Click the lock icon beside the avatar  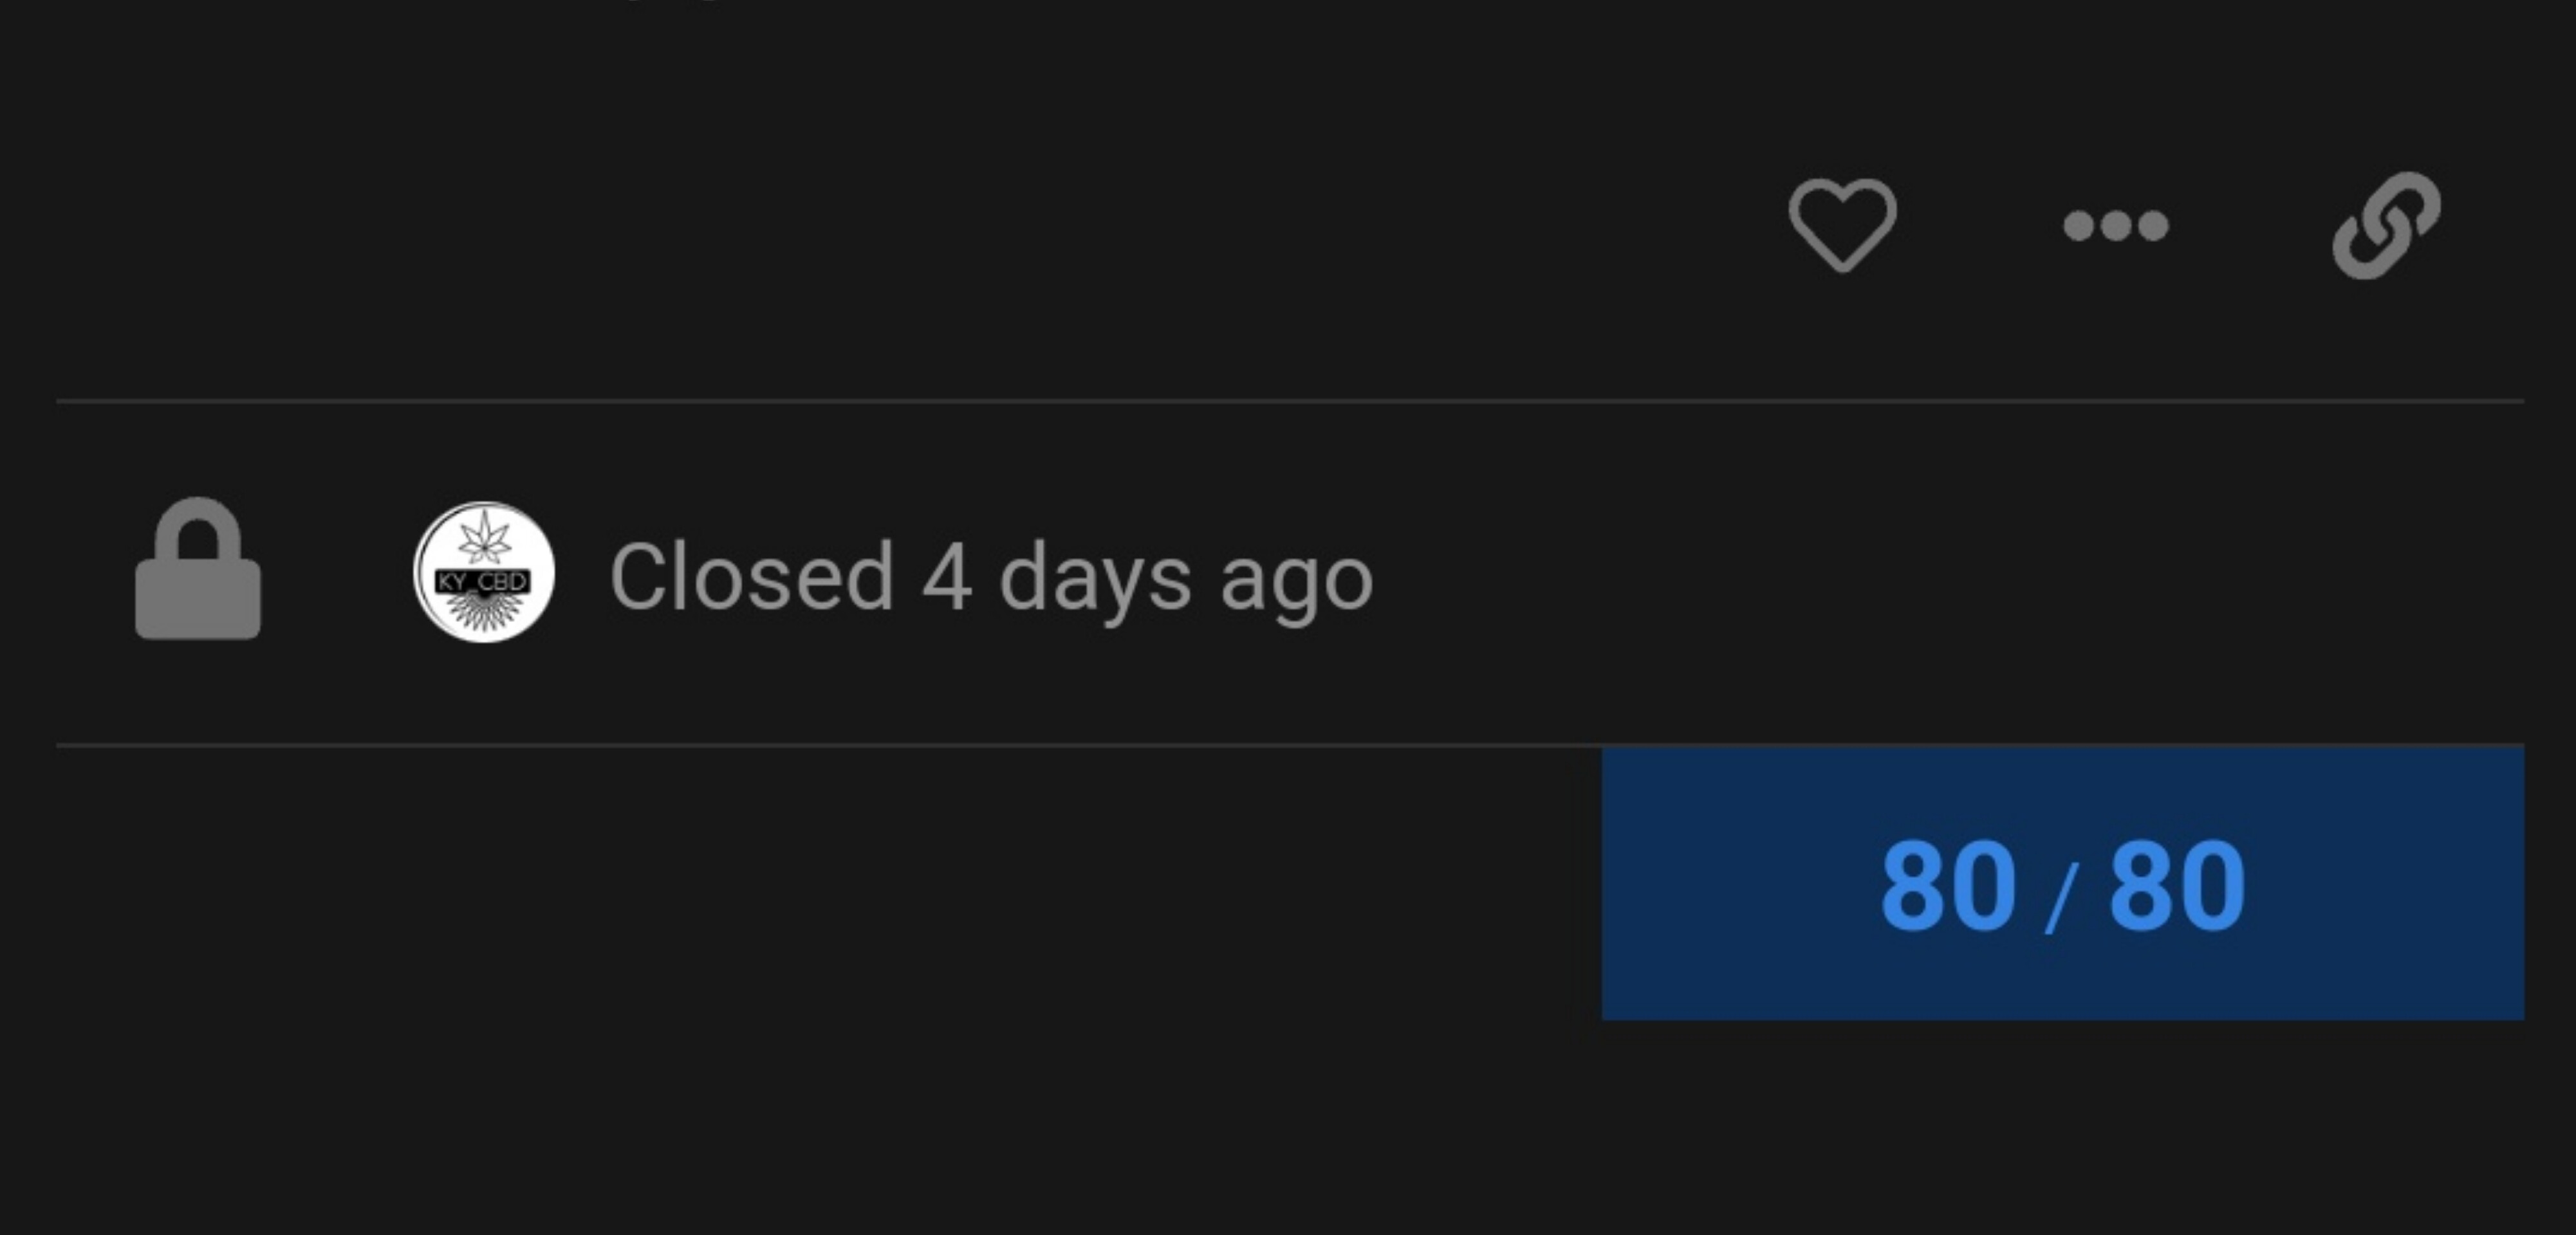click(198, 567)
